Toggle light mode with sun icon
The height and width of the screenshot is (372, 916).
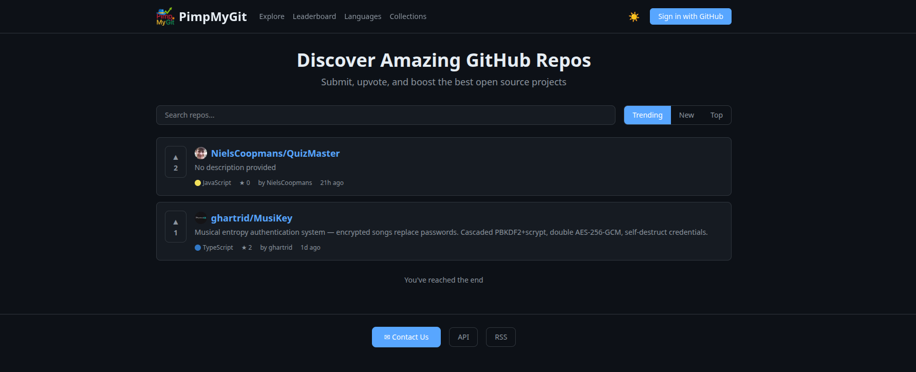click(634, 16)
